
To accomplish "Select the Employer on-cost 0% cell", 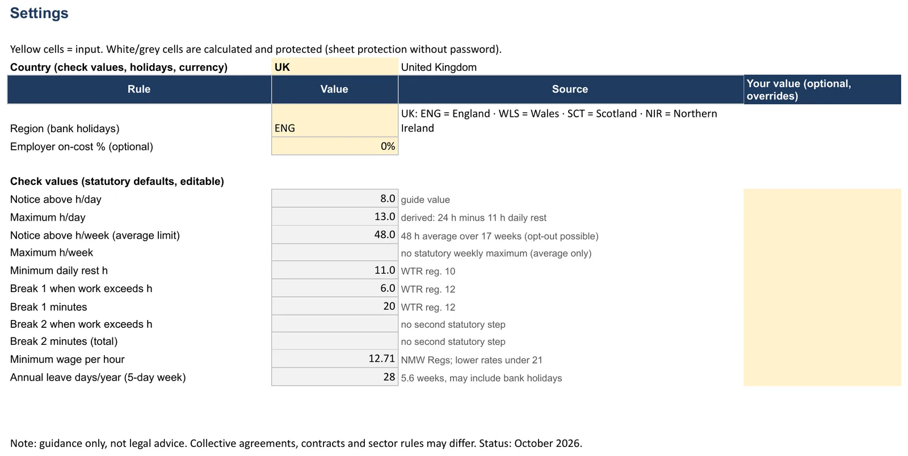I will [335, 146].
